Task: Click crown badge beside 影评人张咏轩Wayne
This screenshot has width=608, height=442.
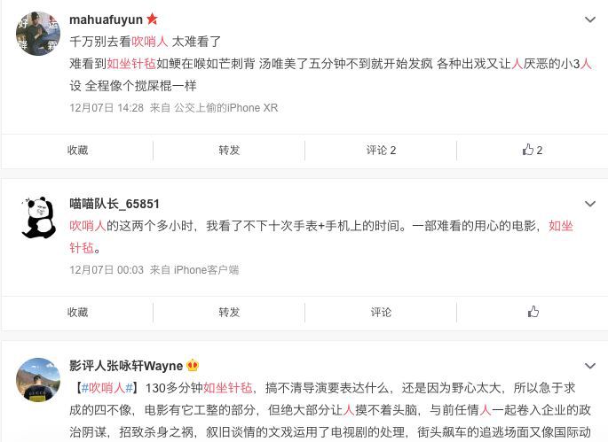Action: [x=193, y=365]
